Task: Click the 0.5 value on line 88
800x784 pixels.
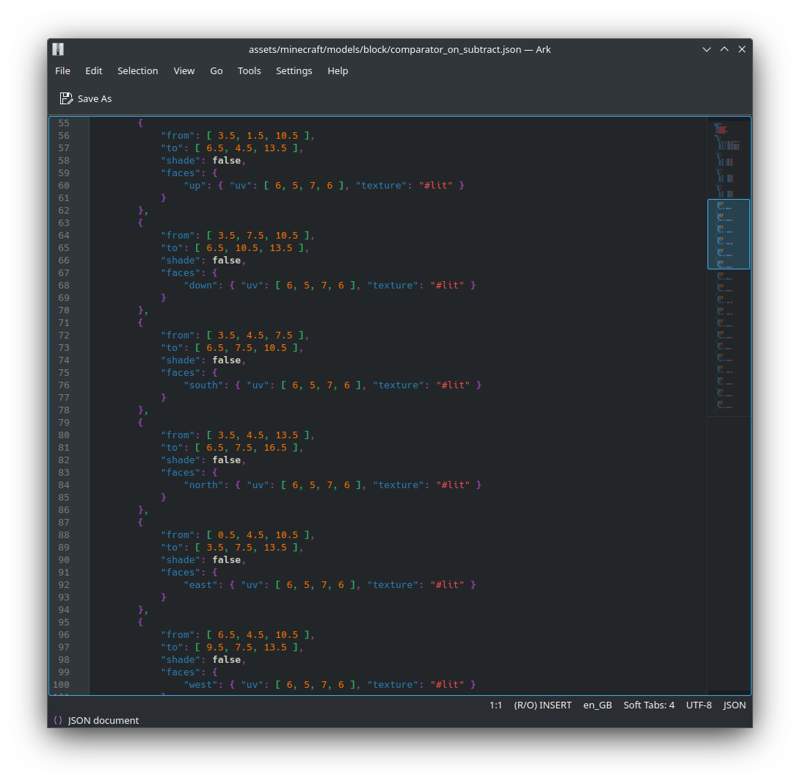Action: 227,535
